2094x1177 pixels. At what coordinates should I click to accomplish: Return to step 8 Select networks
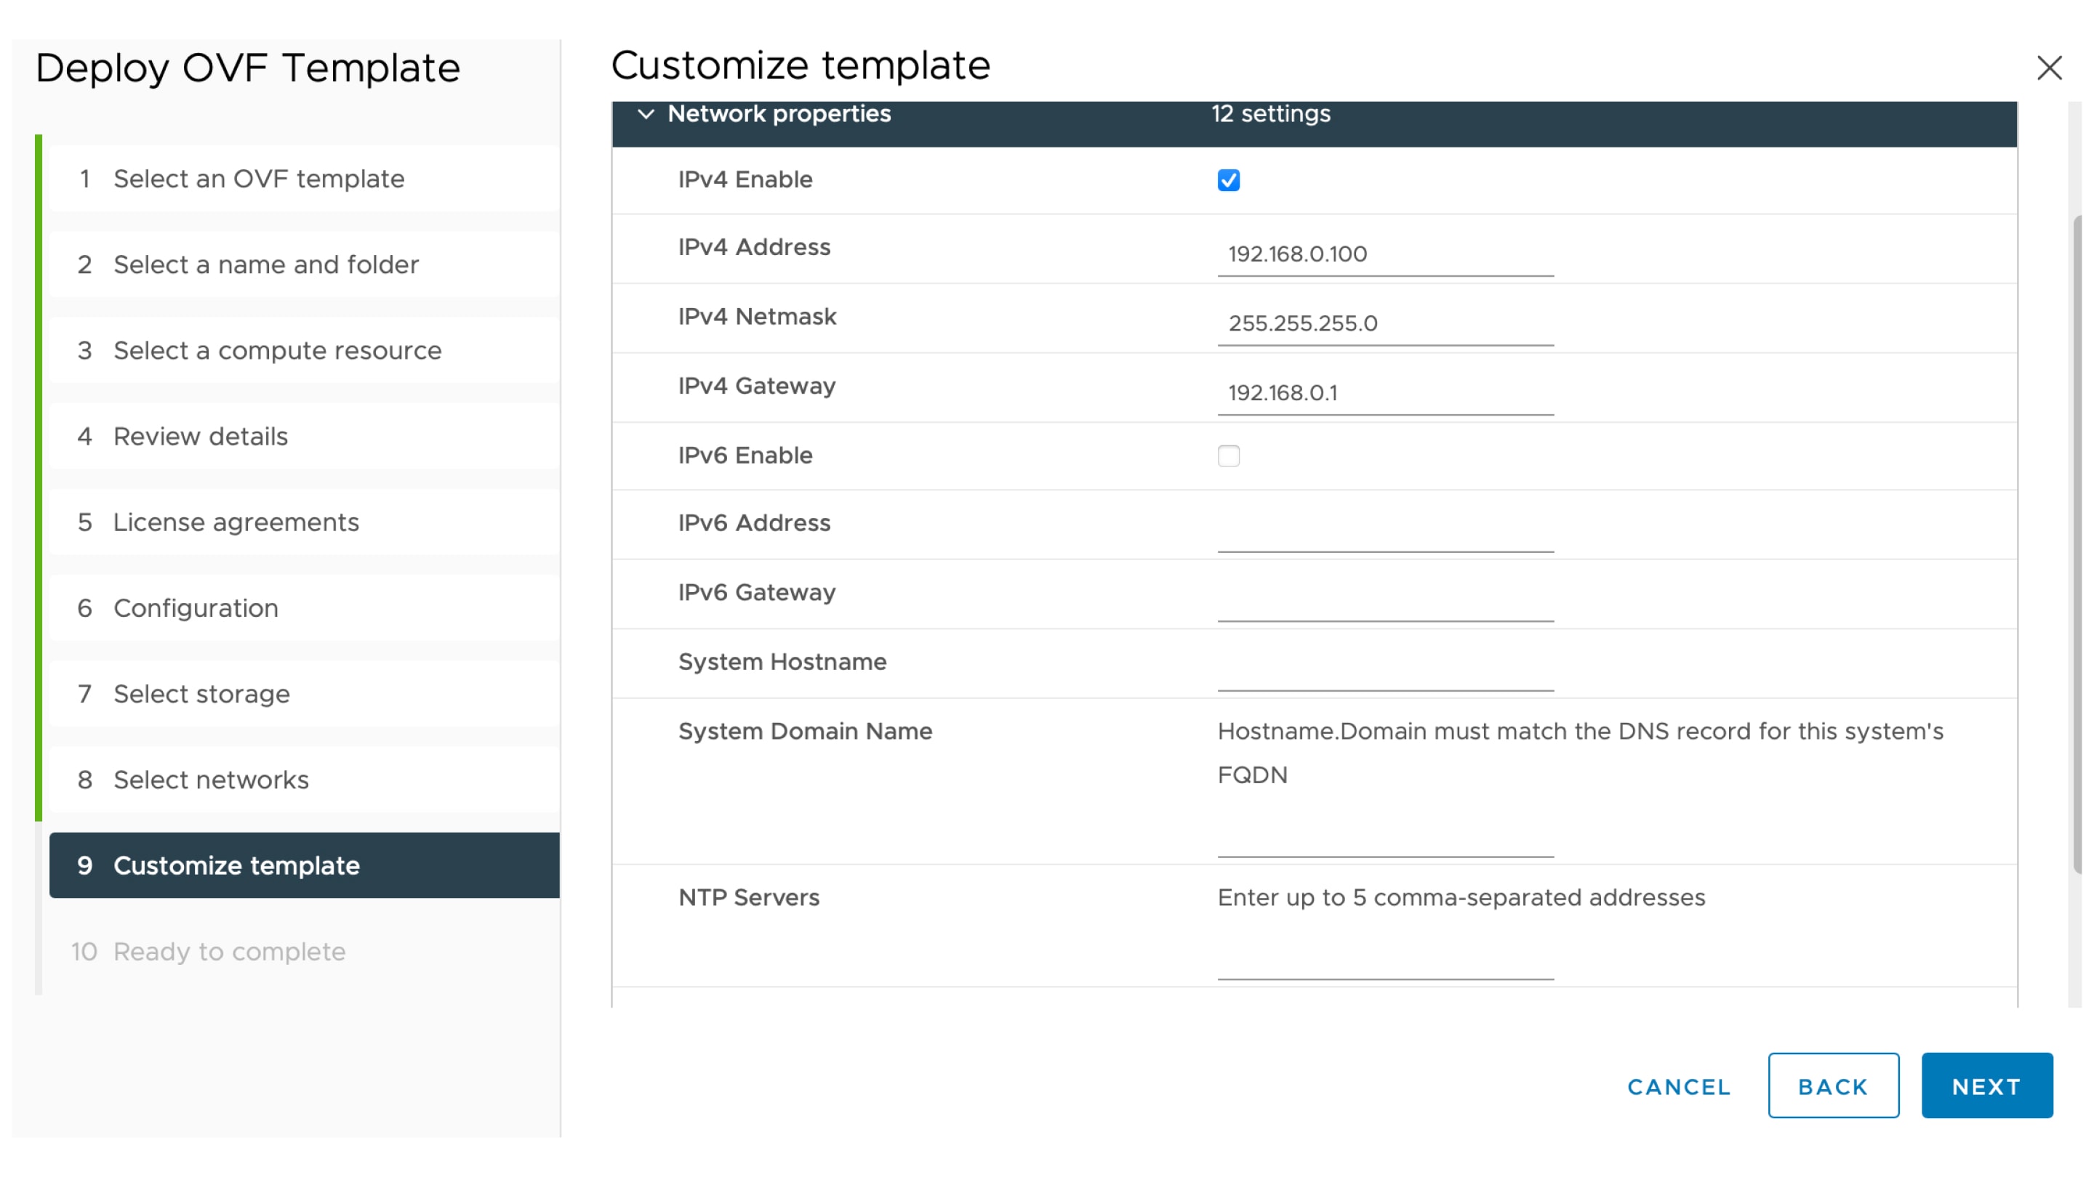tap(211, 780)
